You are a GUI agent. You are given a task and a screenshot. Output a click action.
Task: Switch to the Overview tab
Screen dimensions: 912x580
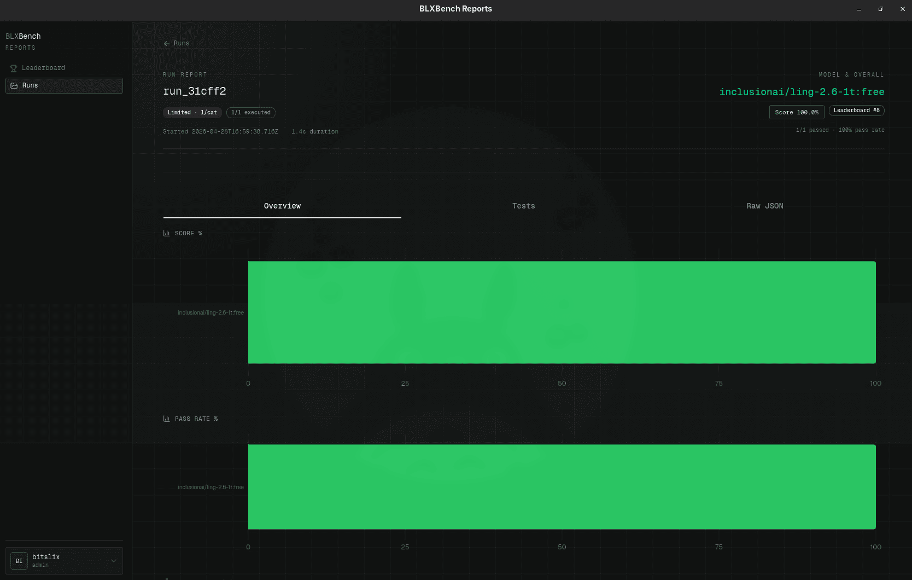[x=282, y=206]
